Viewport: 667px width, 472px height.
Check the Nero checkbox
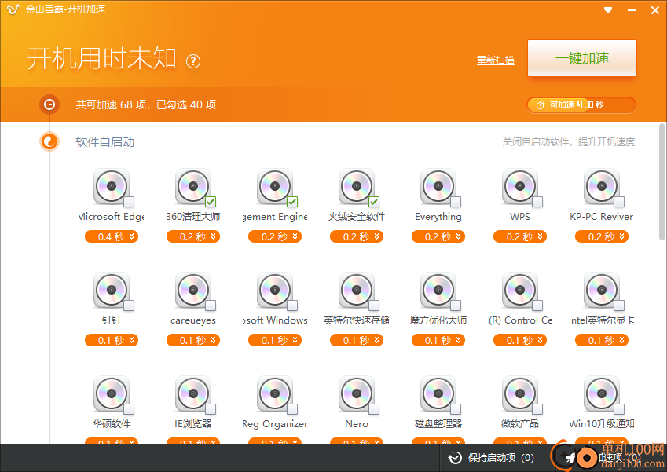point(374,409)
